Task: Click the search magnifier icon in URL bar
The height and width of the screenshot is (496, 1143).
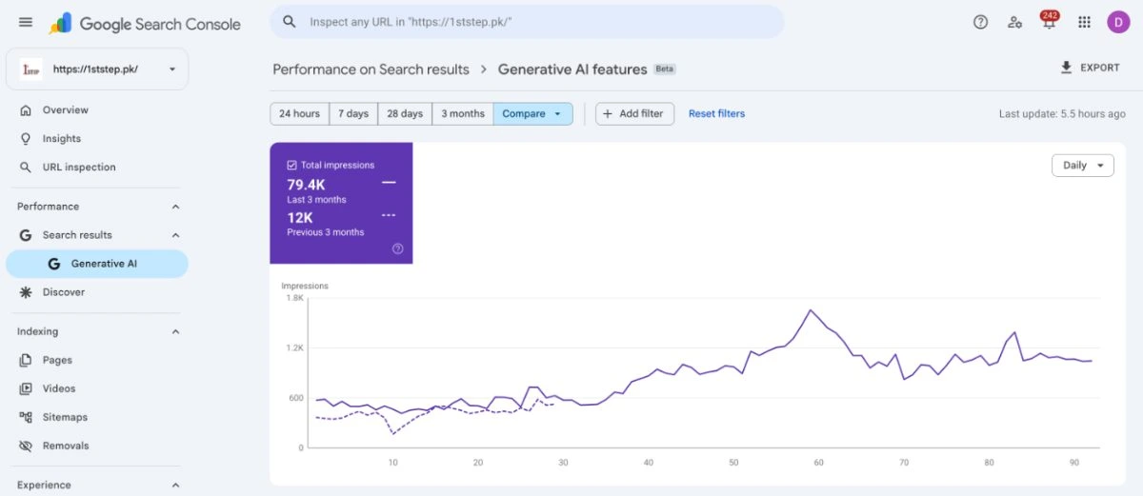Action: pyautogui.click(x=291, y=22)
